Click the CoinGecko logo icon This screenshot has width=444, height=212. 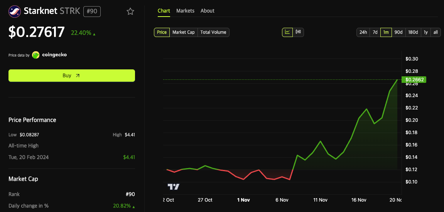point(36,55)
